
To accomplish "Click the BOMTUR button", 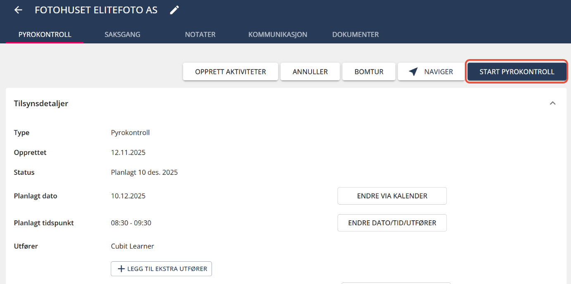I will pos(369,72).
